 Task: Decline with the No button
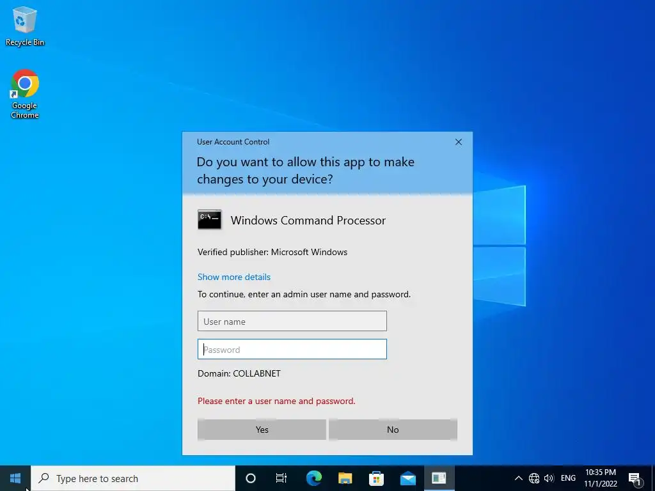[393, 430]
